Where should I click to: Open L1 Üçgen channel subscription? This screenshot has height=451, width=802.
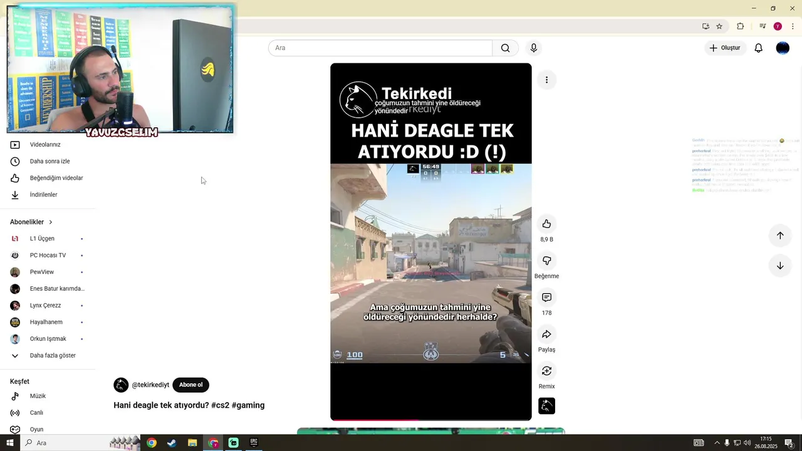point(48,239)
